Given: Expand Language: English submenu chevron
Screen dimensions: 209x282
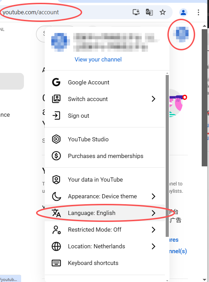Looking at the screenshot, I should 154,213.
